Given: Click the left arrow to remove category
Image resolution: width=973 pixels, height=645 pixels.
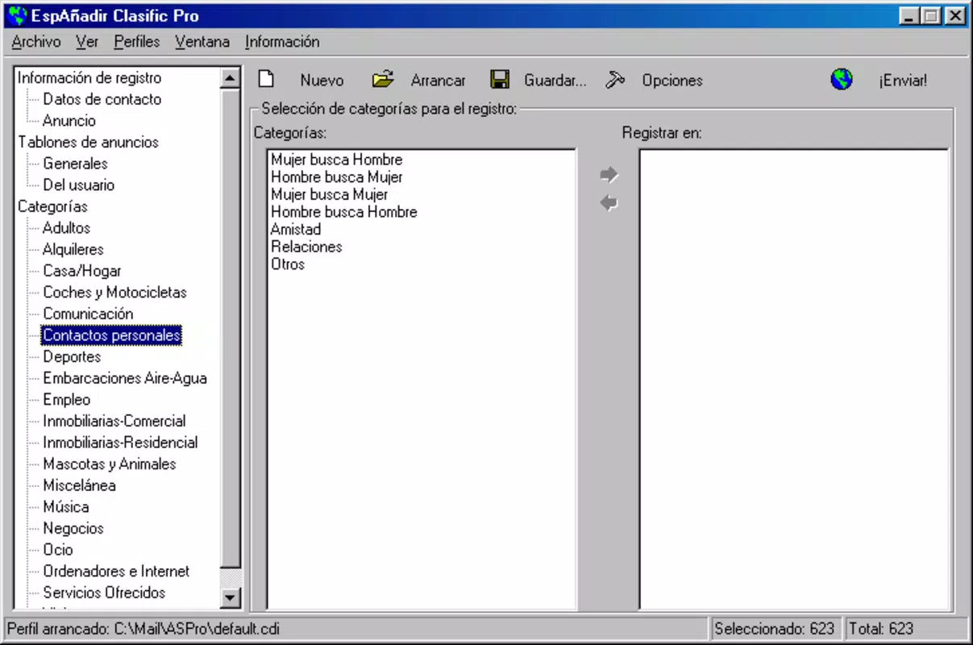Looking at the screenshot, I should click(x=609, y=203).
